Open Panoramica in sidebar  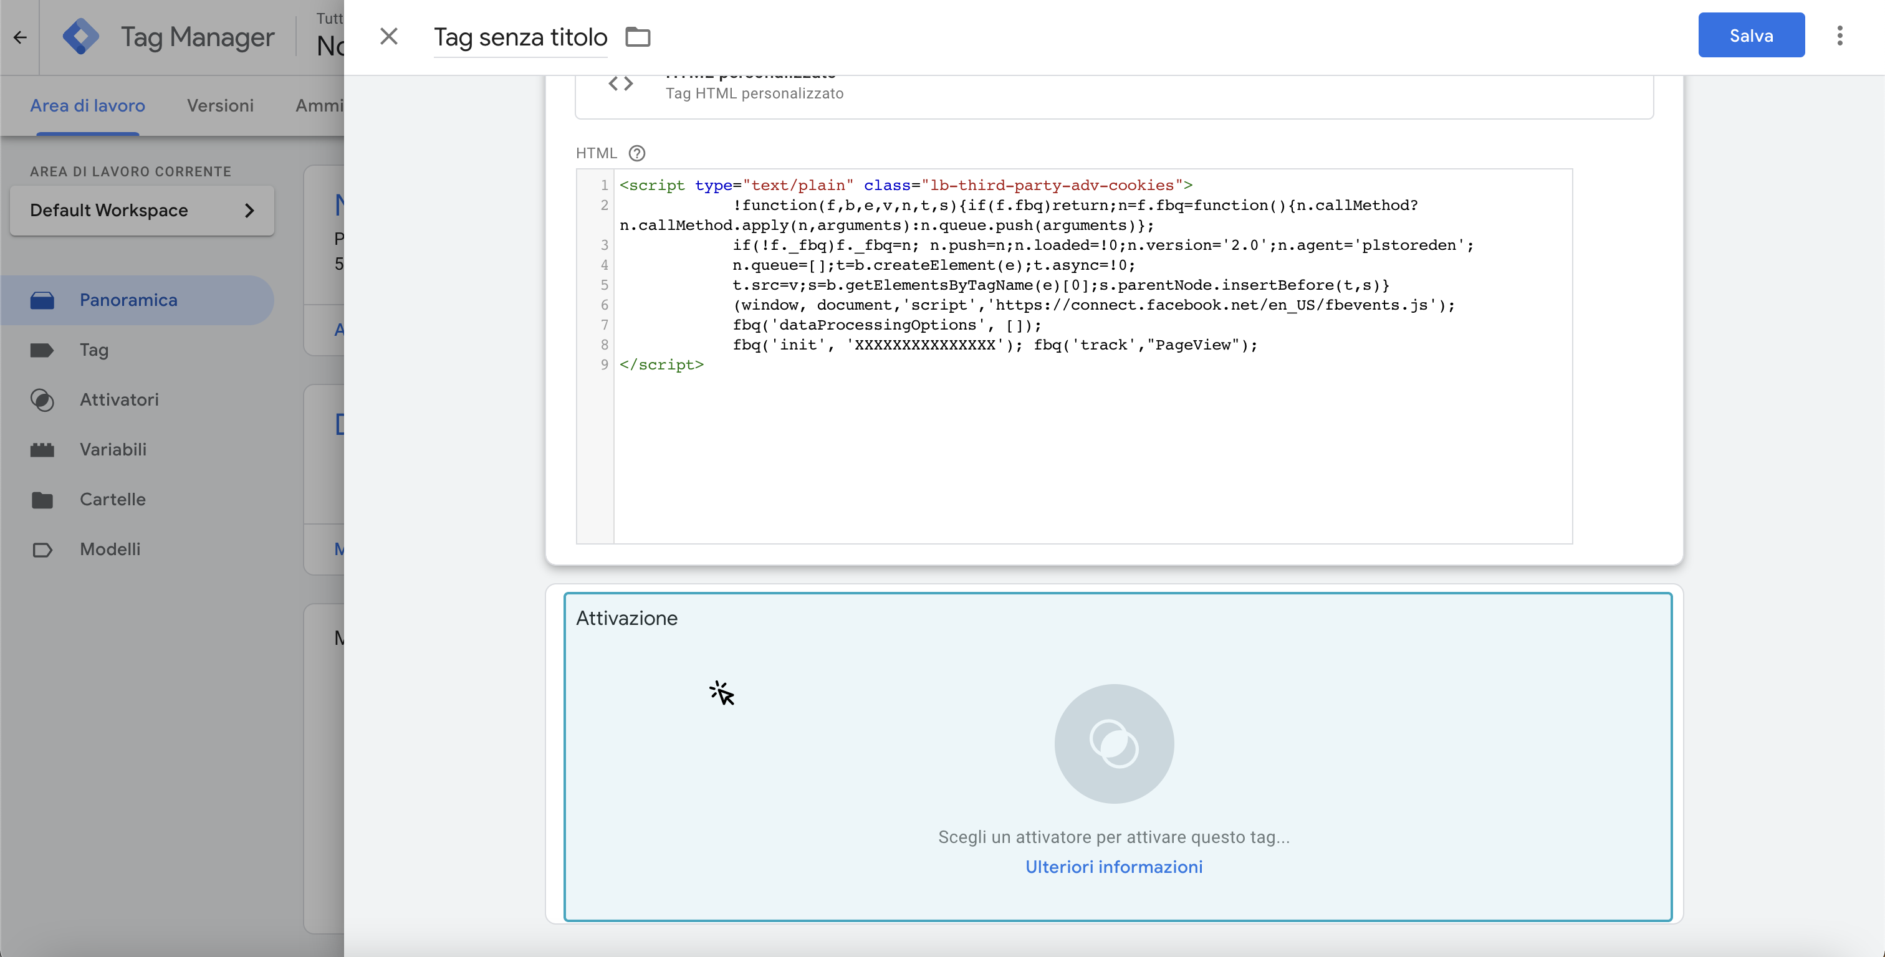pyautogui.click(x=137, y=300)
